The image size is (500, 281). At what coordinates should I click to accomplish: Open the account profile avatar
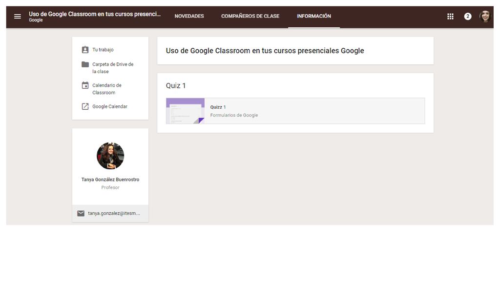[485, 16]
